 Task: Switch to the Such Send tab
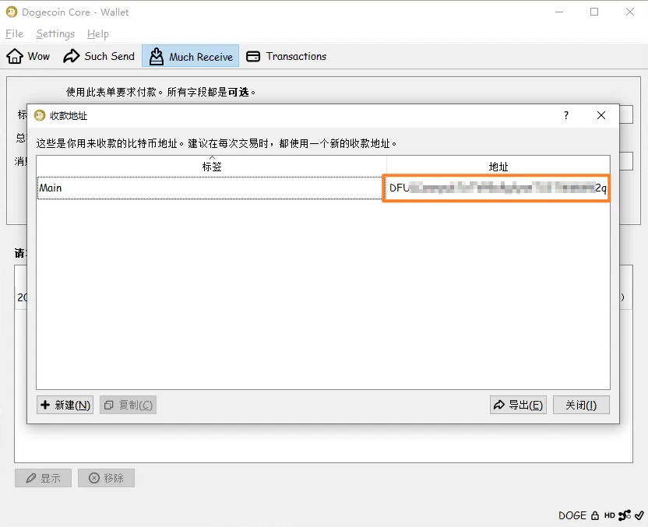pos(99,56)
